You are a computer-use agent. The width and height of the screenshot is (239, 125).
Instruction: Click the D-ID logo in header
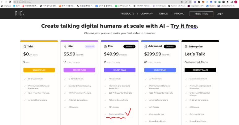(x=19, y=14)
